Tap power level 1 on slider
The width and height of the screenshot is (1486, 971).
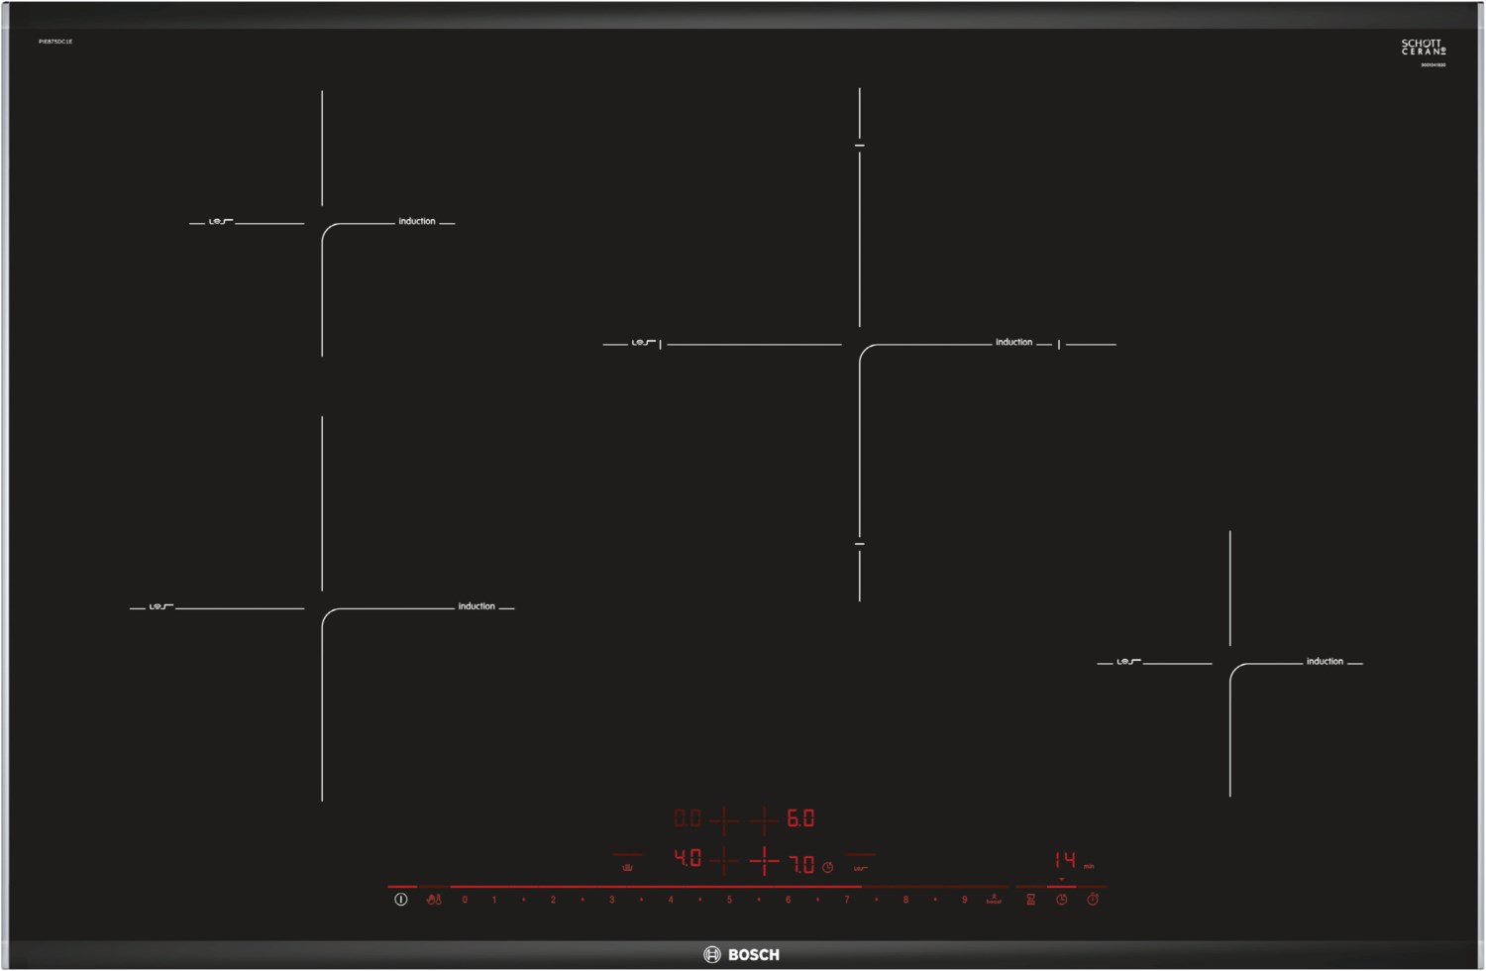pyautogui.click(x=493, y=900)
